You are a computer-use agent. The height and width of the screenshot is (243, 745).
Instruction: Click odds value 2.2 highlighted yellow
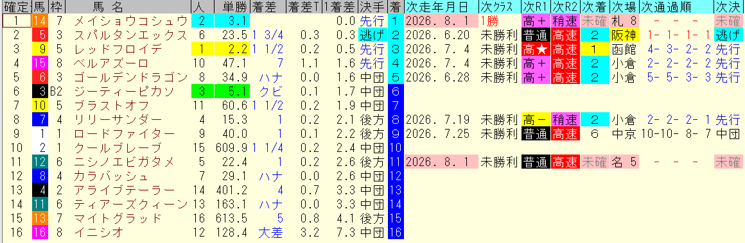(x=232, y=49)
